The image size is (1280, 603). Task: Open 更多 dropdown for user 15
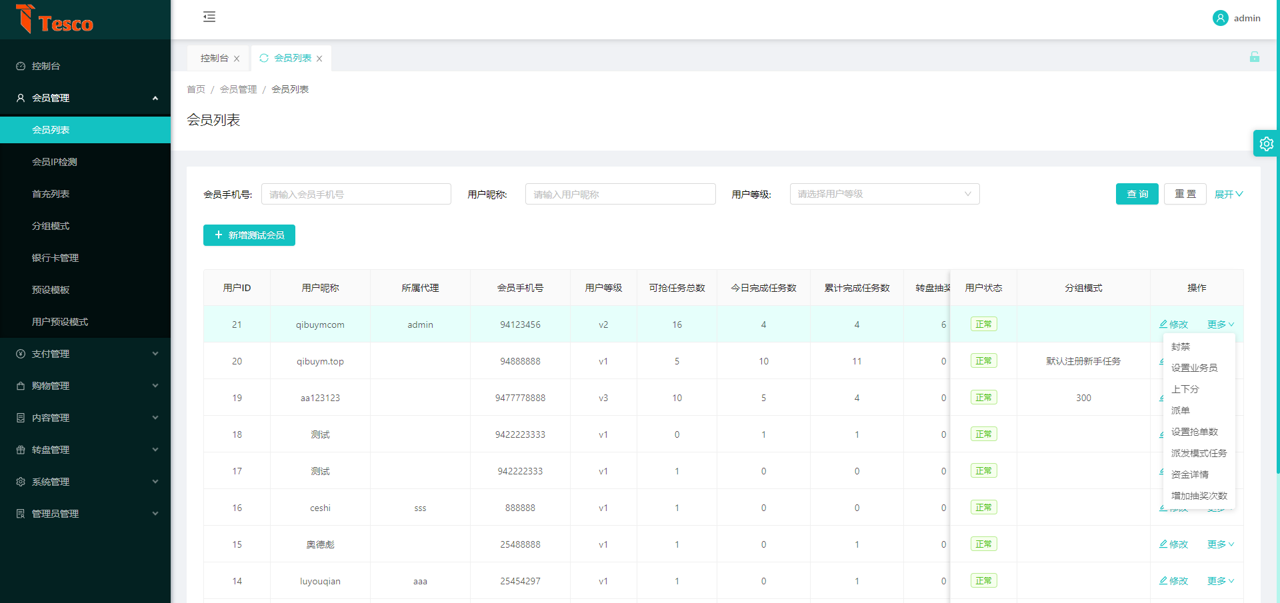click(1220, 544)
